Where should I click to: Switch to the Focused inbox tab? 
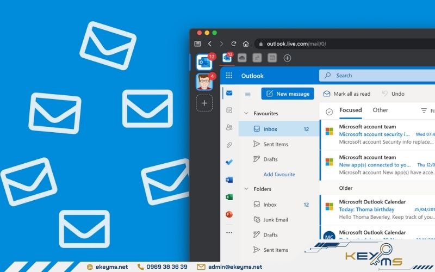(351, 110)
